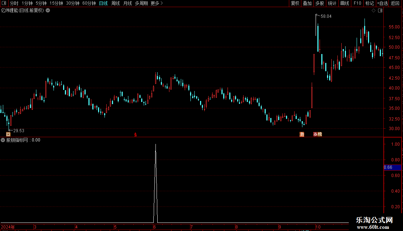403x231 pixels.
Task: Select the 30分钟 period tab
Action: (x=73, y=3)
